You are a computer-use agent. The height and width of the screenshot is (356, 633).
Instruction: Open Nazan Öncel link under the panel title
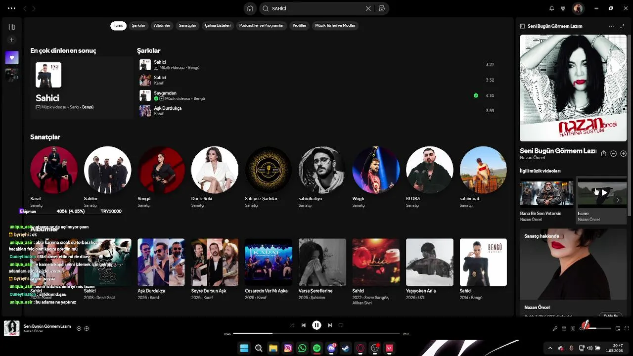pos(532,158)
